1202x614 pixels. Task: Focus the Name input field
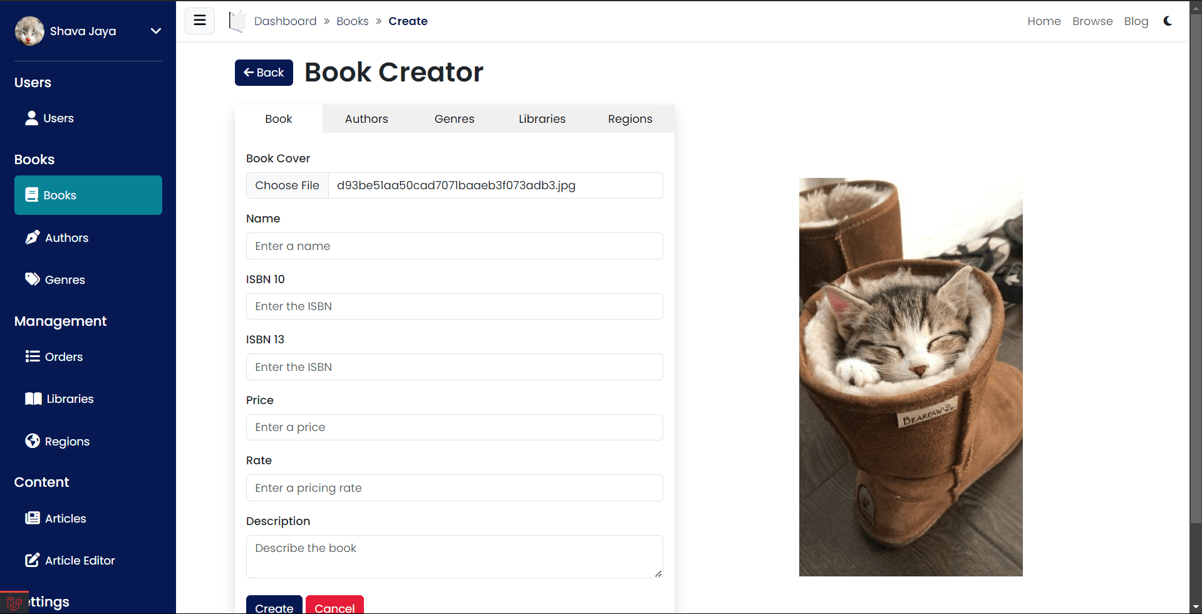point(454,246)
